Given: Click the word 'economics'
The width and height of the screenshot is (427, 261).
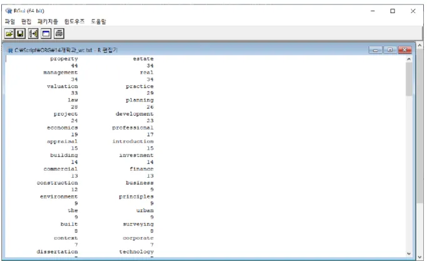Looking at the screenshot, I should pos(63,128).
